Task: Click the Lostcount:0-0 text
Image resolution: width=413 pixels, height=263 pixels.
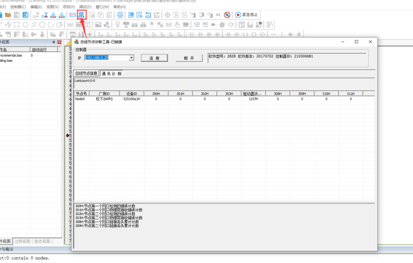Action: click(85, 81)
